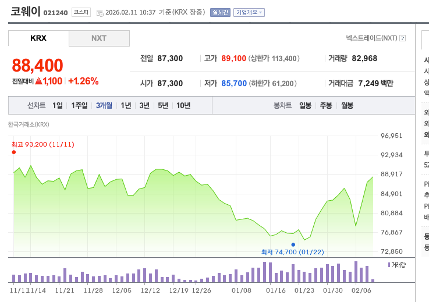This screenshot has width=429, height=302.
Task: Show the 일봉 daily candle chart
Action: point(305,105)
